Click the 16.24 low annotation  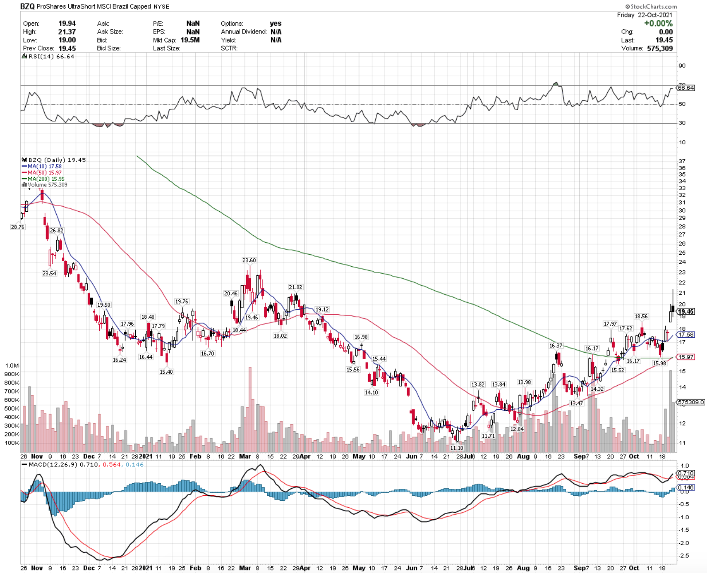click(119, 360)
